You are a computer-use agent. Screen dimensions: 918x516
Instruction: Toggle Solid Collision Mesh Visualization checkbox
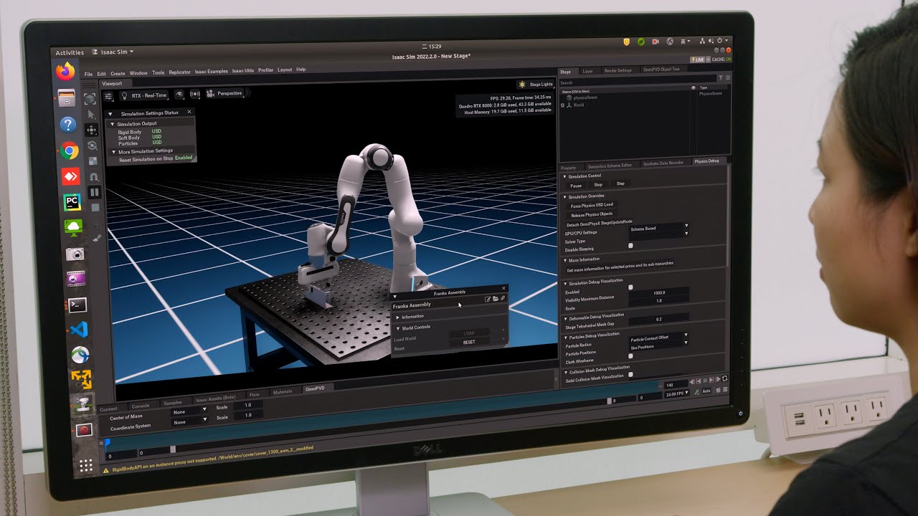click(630, 374)
